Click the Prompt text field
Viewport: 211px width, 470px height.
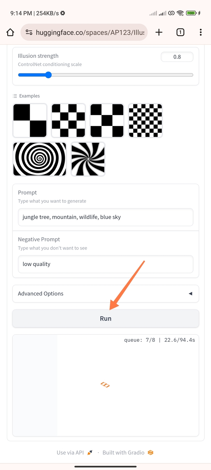coord(105,217)
